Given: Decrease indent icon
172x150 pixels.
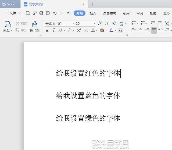Looking at the screenshot, I should 153,23.
